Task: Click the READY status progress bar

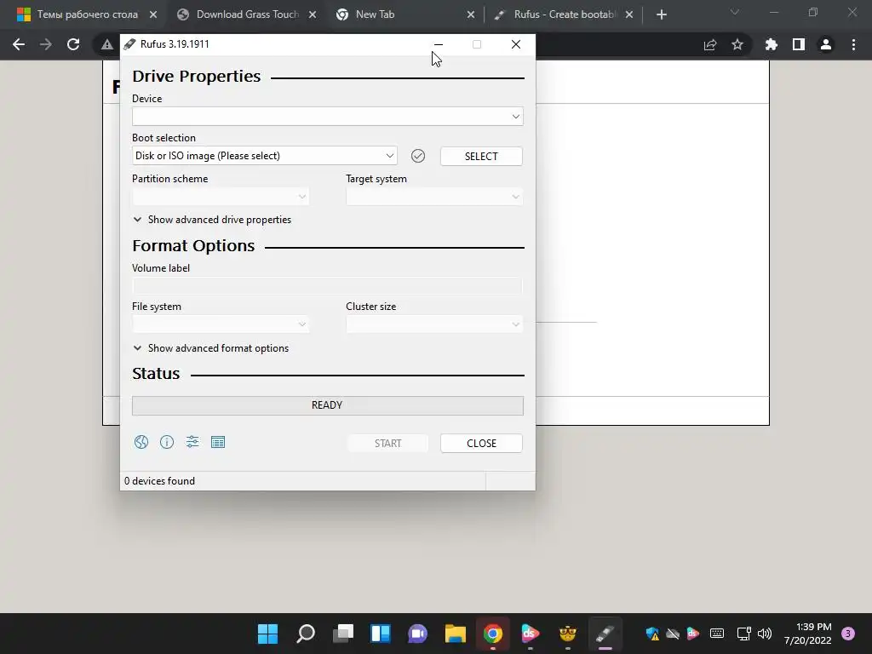Action: (x=328, y=405)
